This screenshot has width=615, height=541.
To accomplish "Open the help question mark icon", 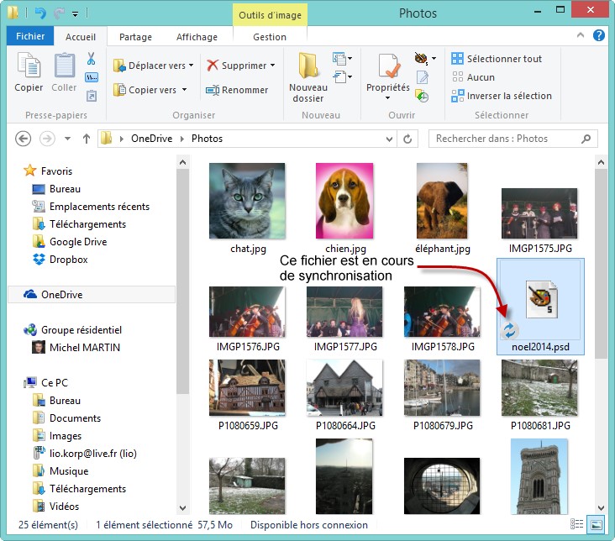I will pos(599,36).
